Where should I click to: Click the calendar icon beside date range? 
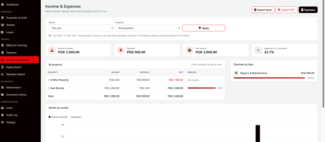coord(50,36)
